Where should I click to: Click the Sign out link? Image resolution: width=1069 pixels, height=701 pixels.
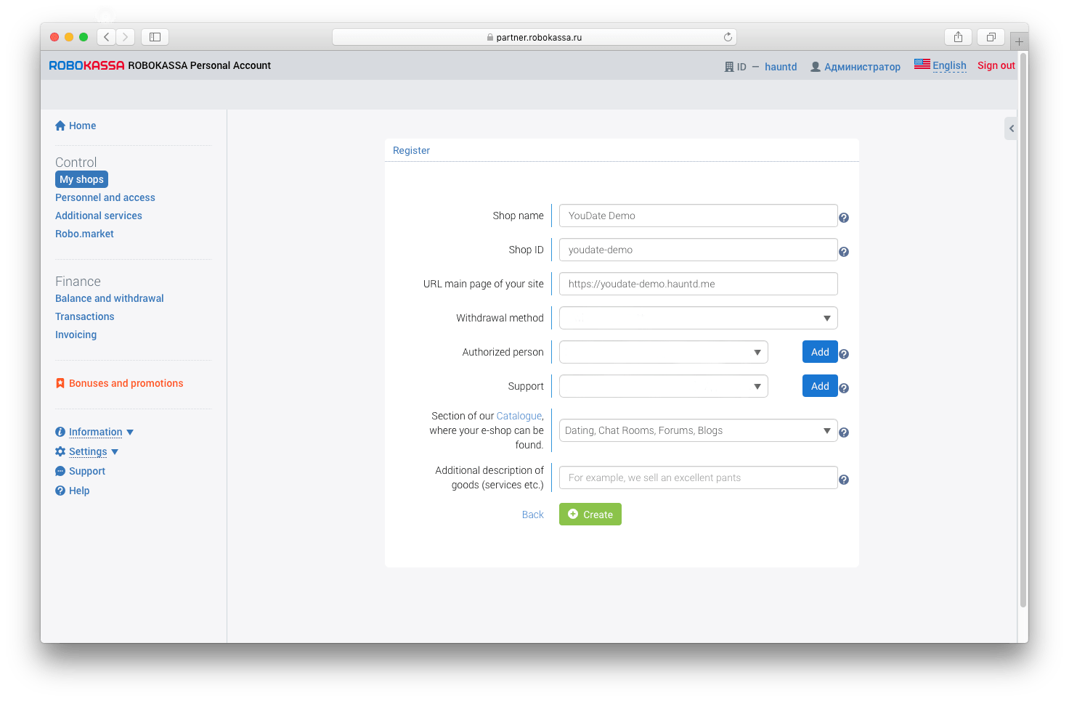click(996, 65)
